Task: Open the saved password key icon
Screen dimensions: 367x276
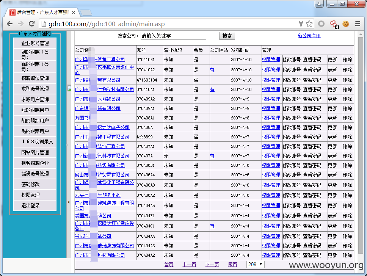Action: click(x=301, y=24)
